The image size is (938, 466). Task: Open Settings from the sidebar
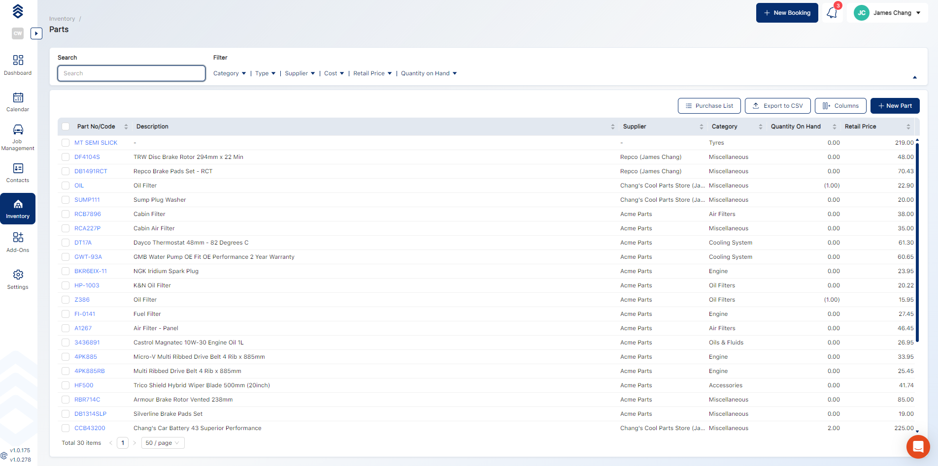tap(18, 279)
